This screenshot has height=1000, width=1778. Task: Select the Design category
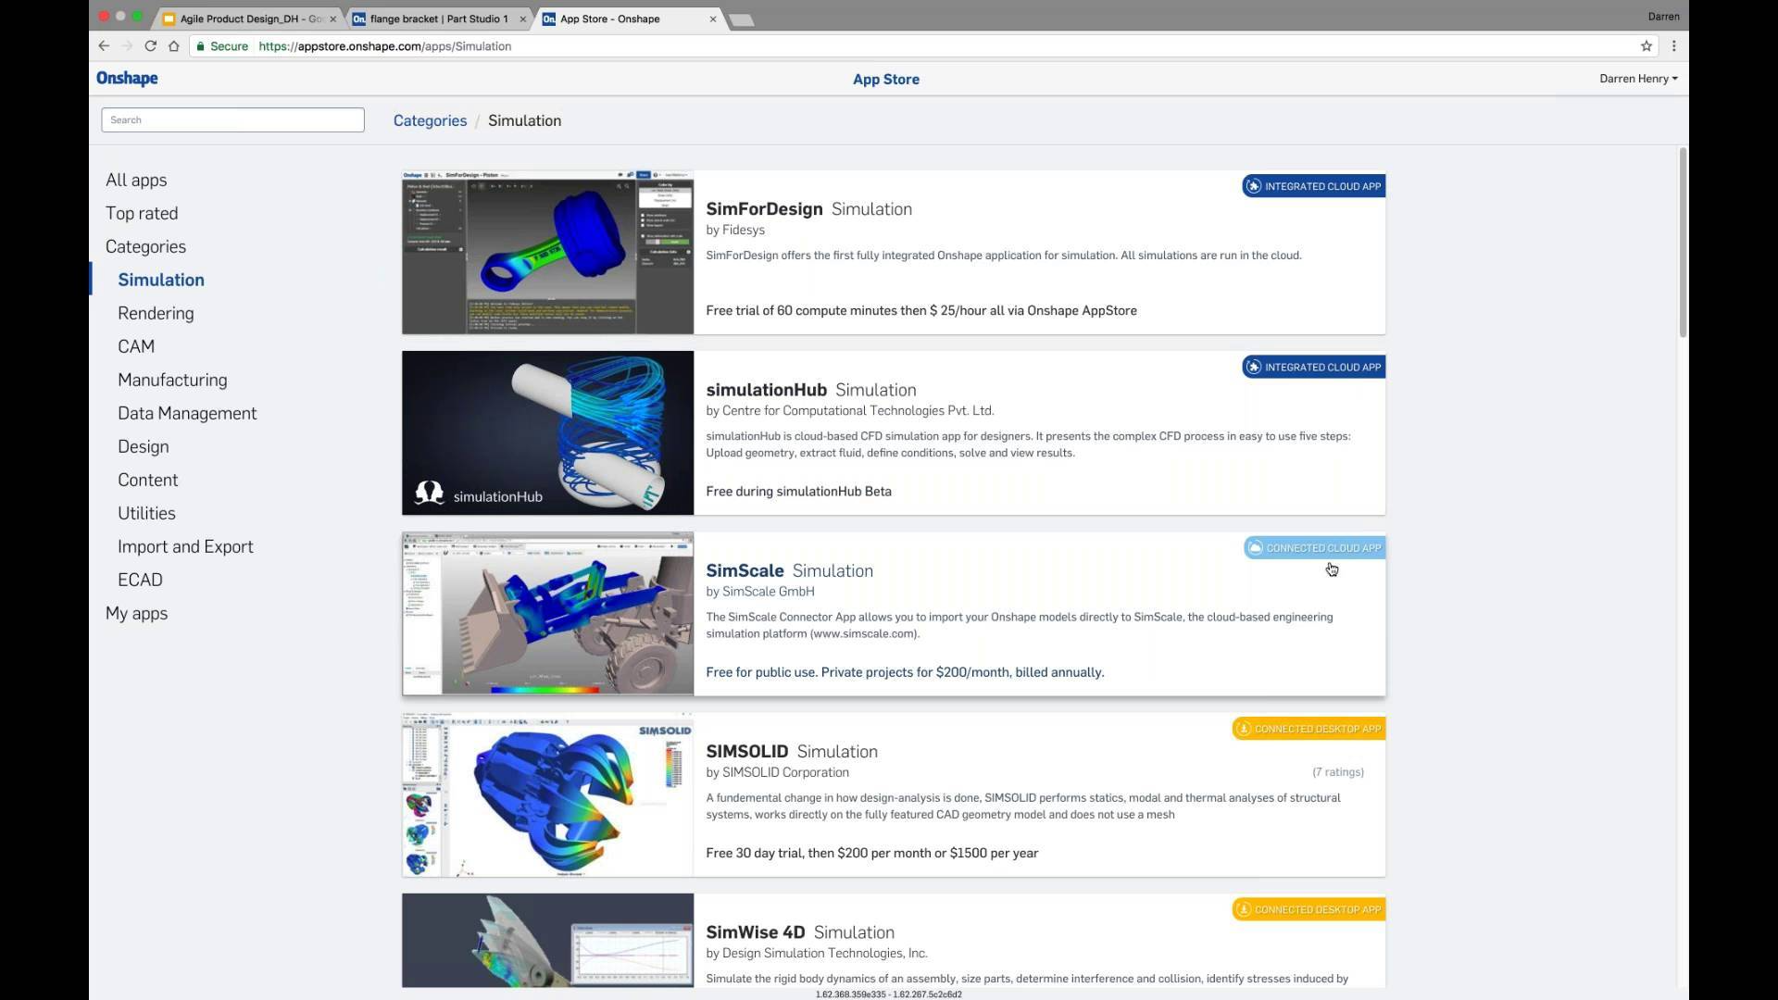pyautogui.click(x=144, y=447)
